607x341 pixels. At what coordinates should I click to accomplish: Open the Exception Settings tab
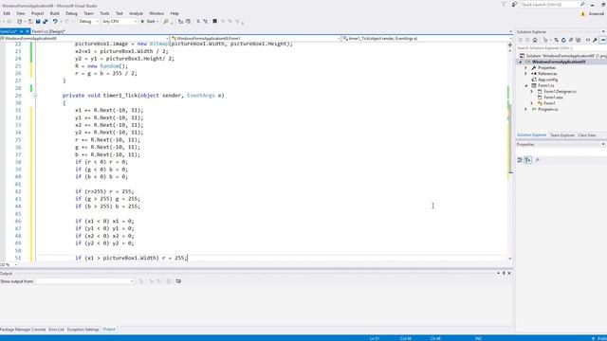coord(83,330)
